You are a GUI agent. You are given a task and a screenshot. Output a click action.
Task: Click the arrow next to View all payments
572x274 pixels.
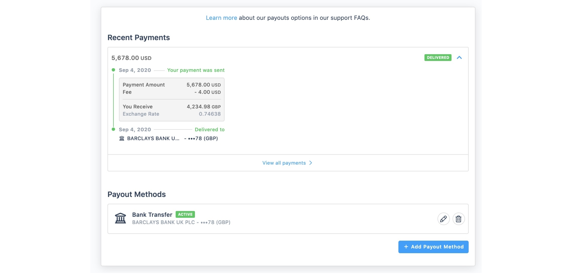[x=311, y=163]
